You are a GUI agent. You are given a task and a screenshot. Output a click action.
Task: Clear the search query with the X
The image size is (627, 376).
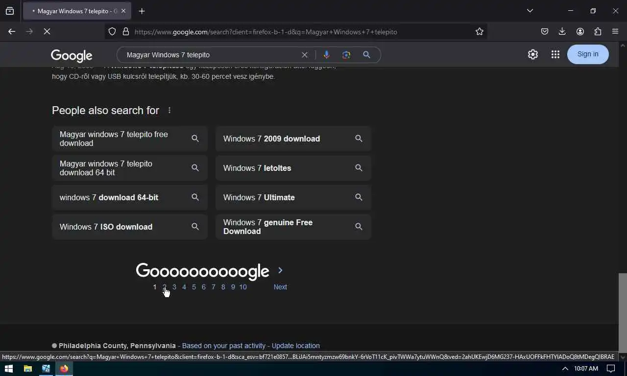pyautogui.click(x=305, y=55)
